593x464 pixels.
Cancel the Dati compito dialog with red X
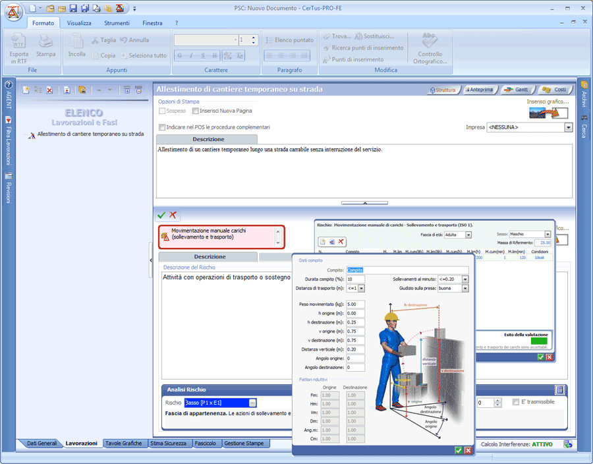coord(468,450)
